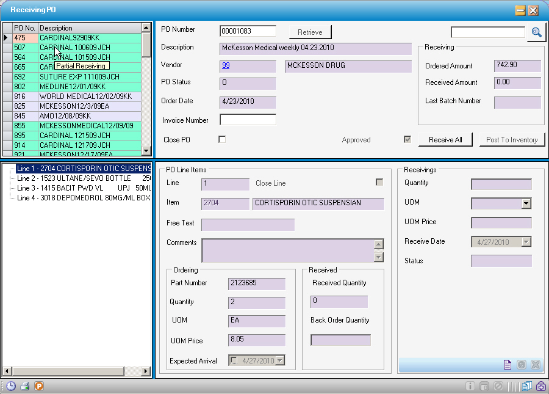This screenshot has width=549, height=394.
Task: Click the cancel receiving icon in Receivings panel
Action: [522, 365]
